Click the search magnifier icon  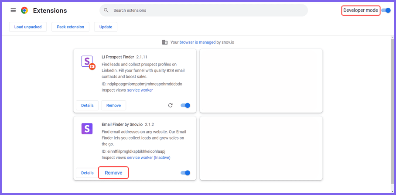point(106,10)
